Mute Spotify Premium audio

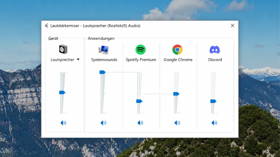[140, 123]
